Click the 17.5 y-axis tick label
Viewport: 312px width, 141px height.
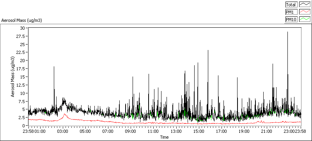click(x=21, y=69)
